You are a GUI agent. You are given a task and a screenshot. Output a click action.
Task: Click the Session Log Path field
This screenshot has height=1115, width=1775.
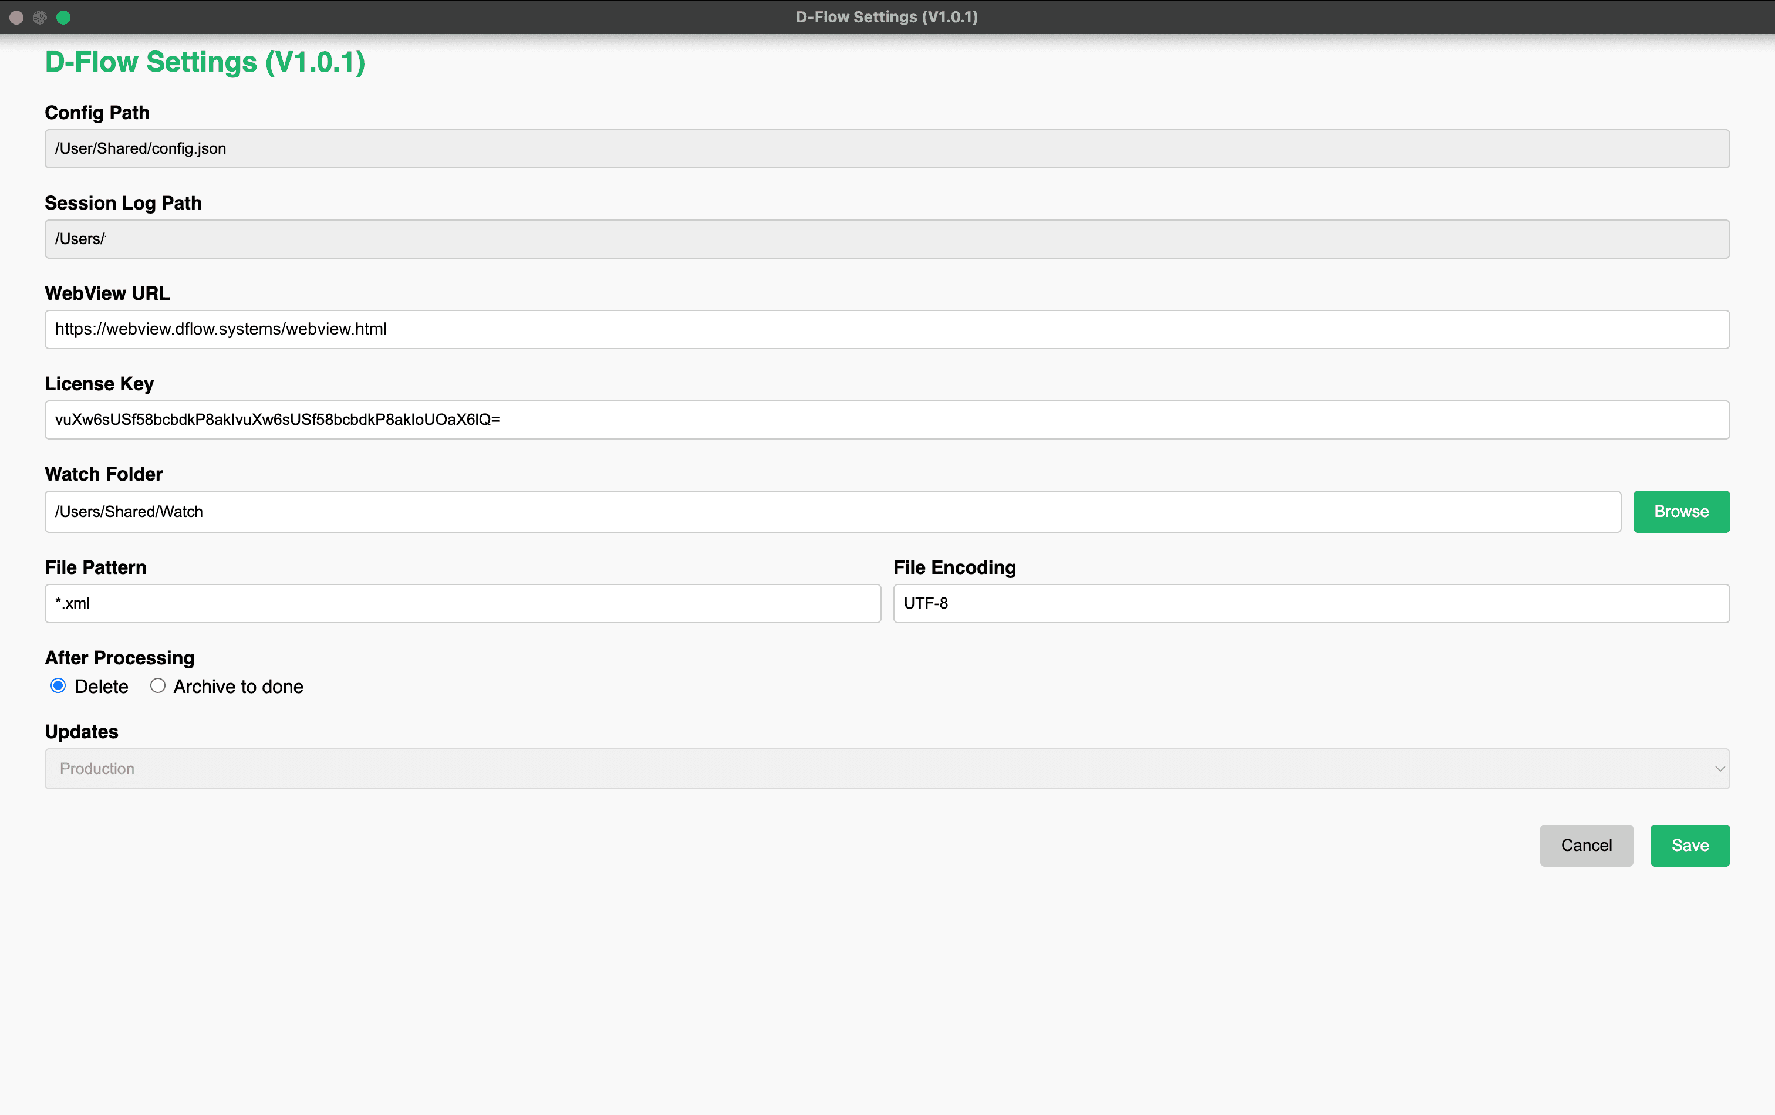(x=887, y=239)
